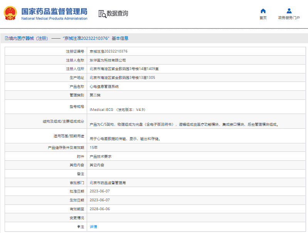Select 其它内容 value

click(97, 165)
